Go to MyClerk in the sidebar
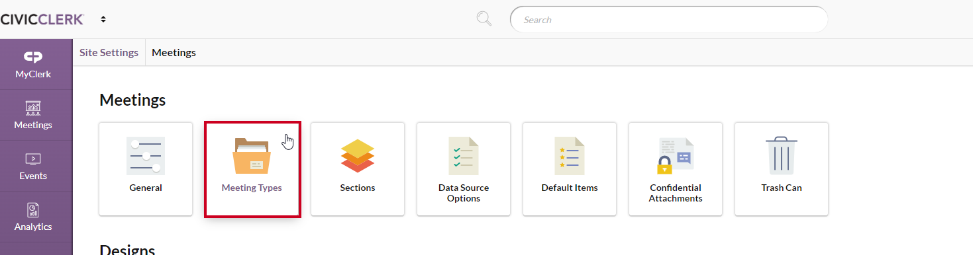973x255 pixels. point(33,64)
